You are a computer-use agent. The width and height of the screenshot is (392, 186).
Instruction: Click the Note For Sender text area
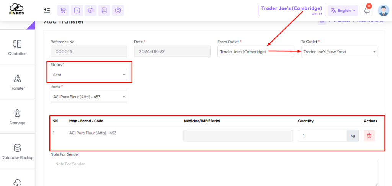tap(214, 173)
